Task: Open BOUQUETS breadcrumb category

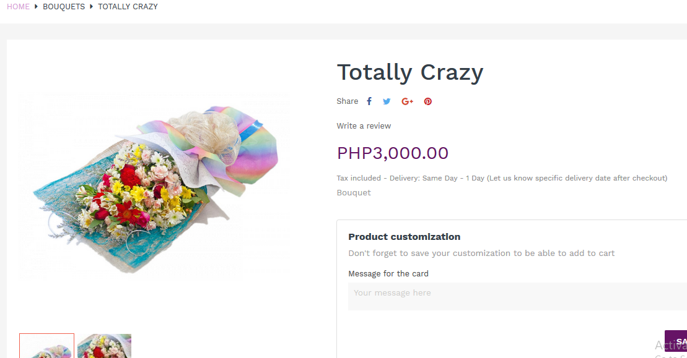Action: coord(64,7)
